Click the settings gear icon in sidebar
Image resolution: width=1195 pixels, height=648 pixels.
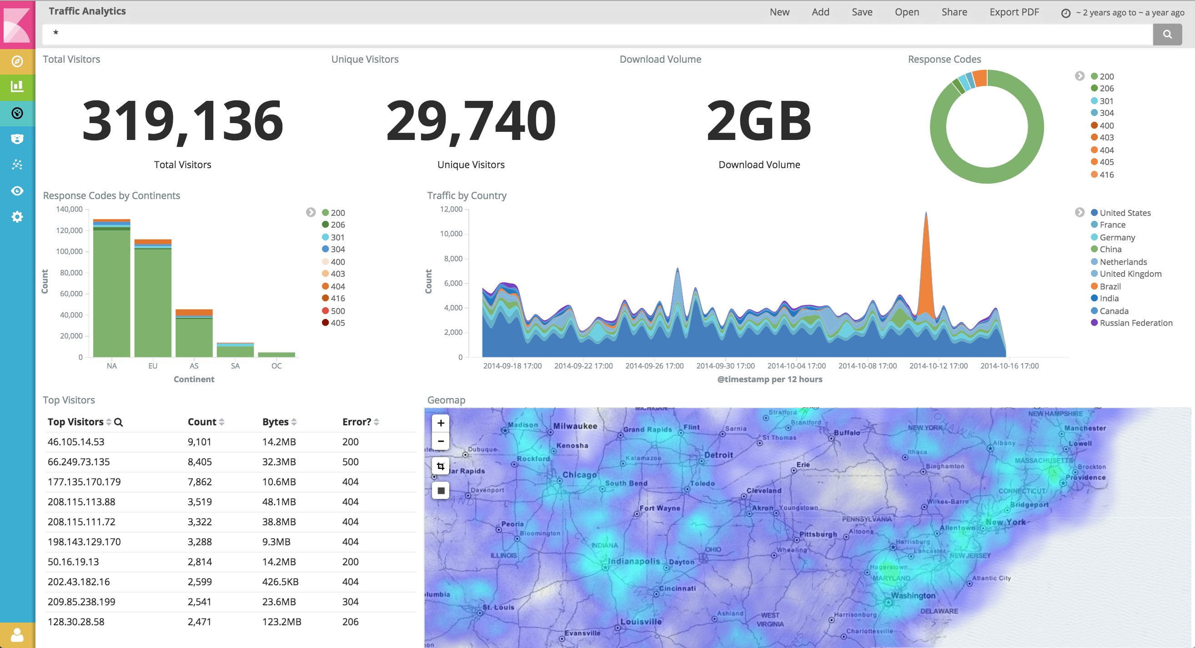17,220
